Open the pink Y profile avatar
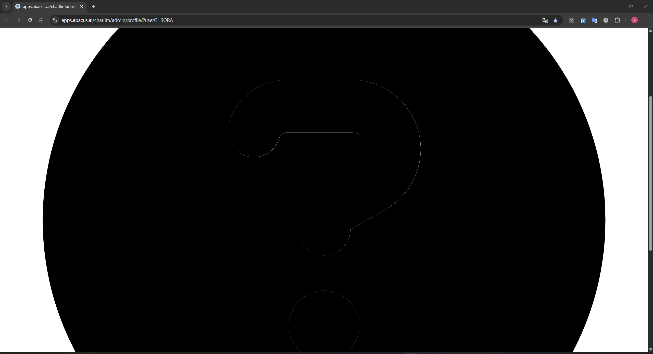The image size is (653, 354). pyautogui.click(x=634, y=20)
